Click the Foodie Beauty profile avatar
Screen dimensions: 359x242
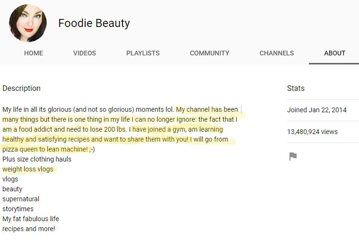click(28, 23)
